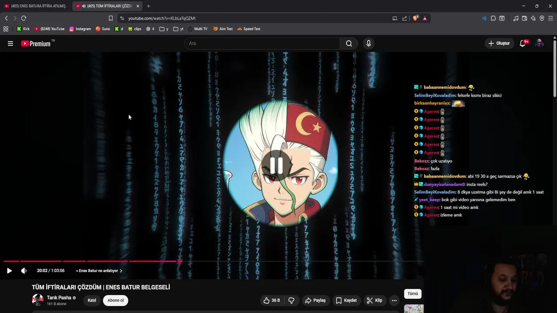Open the 'yt' bookmarks folder
The height and width of the screenshot is (313, 557).
[x=178, y=29]
